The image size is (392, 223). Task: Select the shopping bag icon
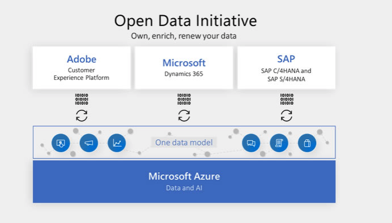coord(307,143)
